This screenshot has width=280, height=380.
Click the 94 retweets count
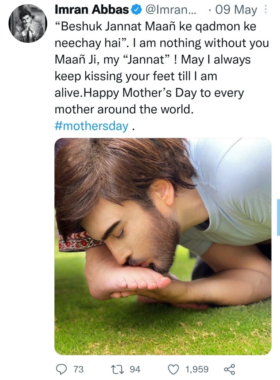tap(135, 369)
